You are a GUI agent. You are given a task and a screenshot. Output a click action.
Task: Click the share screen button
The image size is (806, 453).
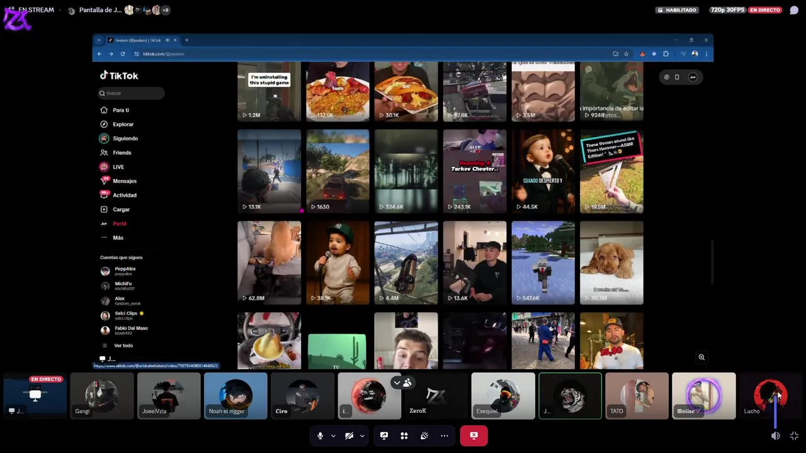coord(384,435)
